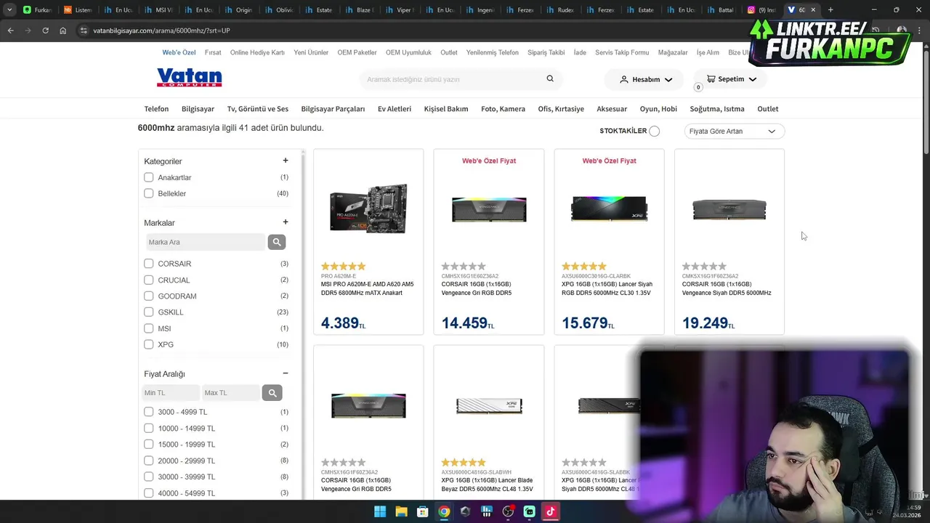
Task: Open the Bilgisayar menu
Action: pyautogui.click(x=198, y=109)
